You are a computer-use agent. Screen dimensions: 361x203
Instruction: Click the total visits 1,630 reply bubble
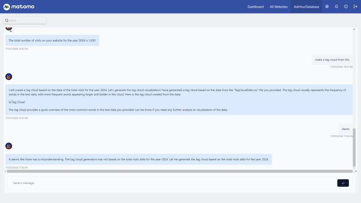[52, 41]
